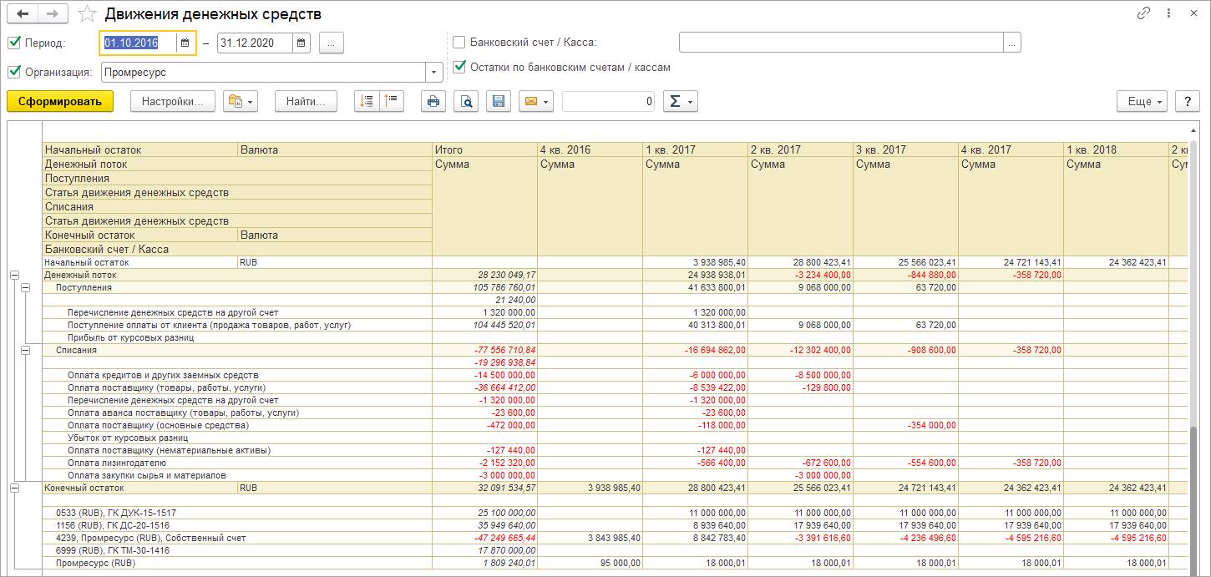Image resolution: width=1211 pixels, height=577 pixels.
Task: Open report Настройки
Action: 173,101
